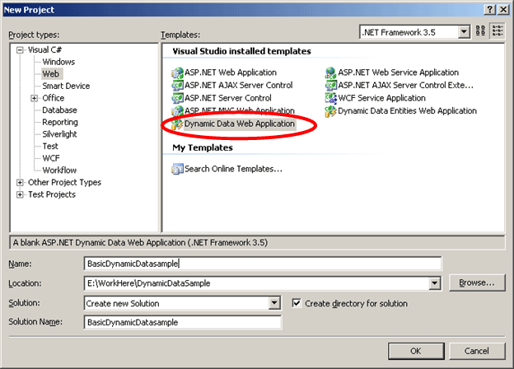Screen dimensions: 514x369
Task: Select Test Projects label
Action: point(52,194)
